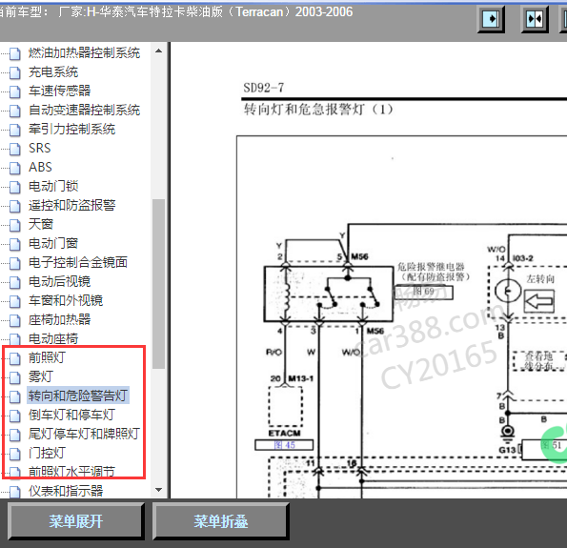This screenshot has width=567, height=548.
Task: Click document icon beside 电子控制合金镜面
Action: coord(15,263)
